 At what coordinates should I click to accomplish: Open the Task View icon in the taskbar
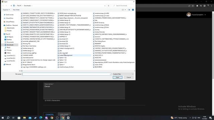pyautogui.click(x=13, y=118)
